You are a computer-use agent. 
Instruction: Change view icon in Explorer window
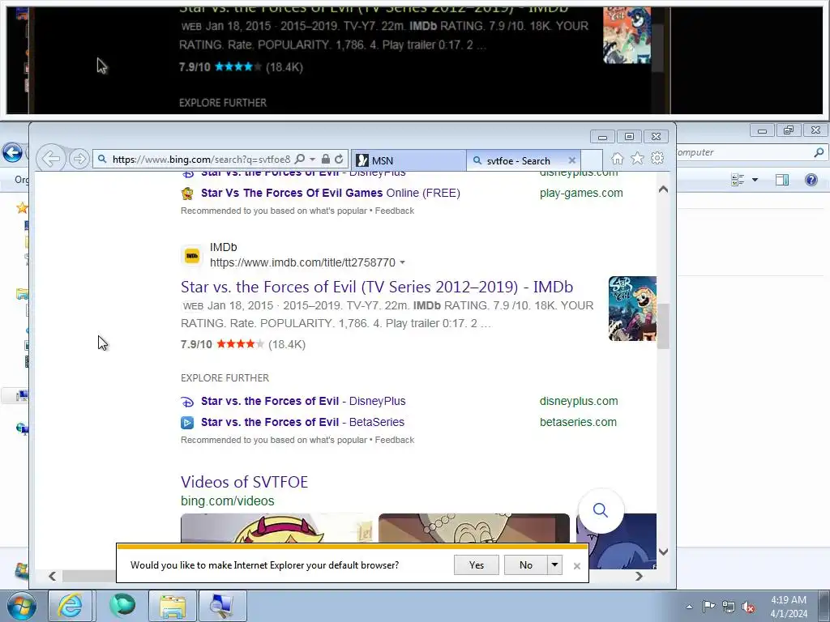(x=738, y=180)
